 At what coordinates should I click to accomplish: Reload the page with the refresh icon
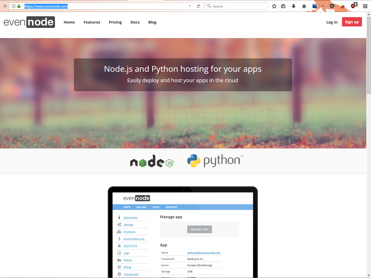point(199,6)
